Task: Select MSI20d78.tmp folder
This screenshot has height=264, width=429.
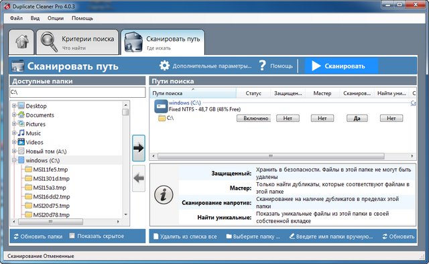Action: pyautogui.click(x=48, y=215)
